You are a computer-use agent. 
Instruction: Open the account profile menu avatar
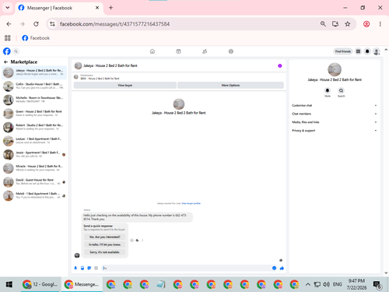pyautogui.click(x=377, y=51)
